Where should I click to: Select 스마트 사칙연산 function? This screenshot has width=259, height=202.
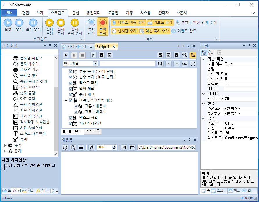(33, 134)
